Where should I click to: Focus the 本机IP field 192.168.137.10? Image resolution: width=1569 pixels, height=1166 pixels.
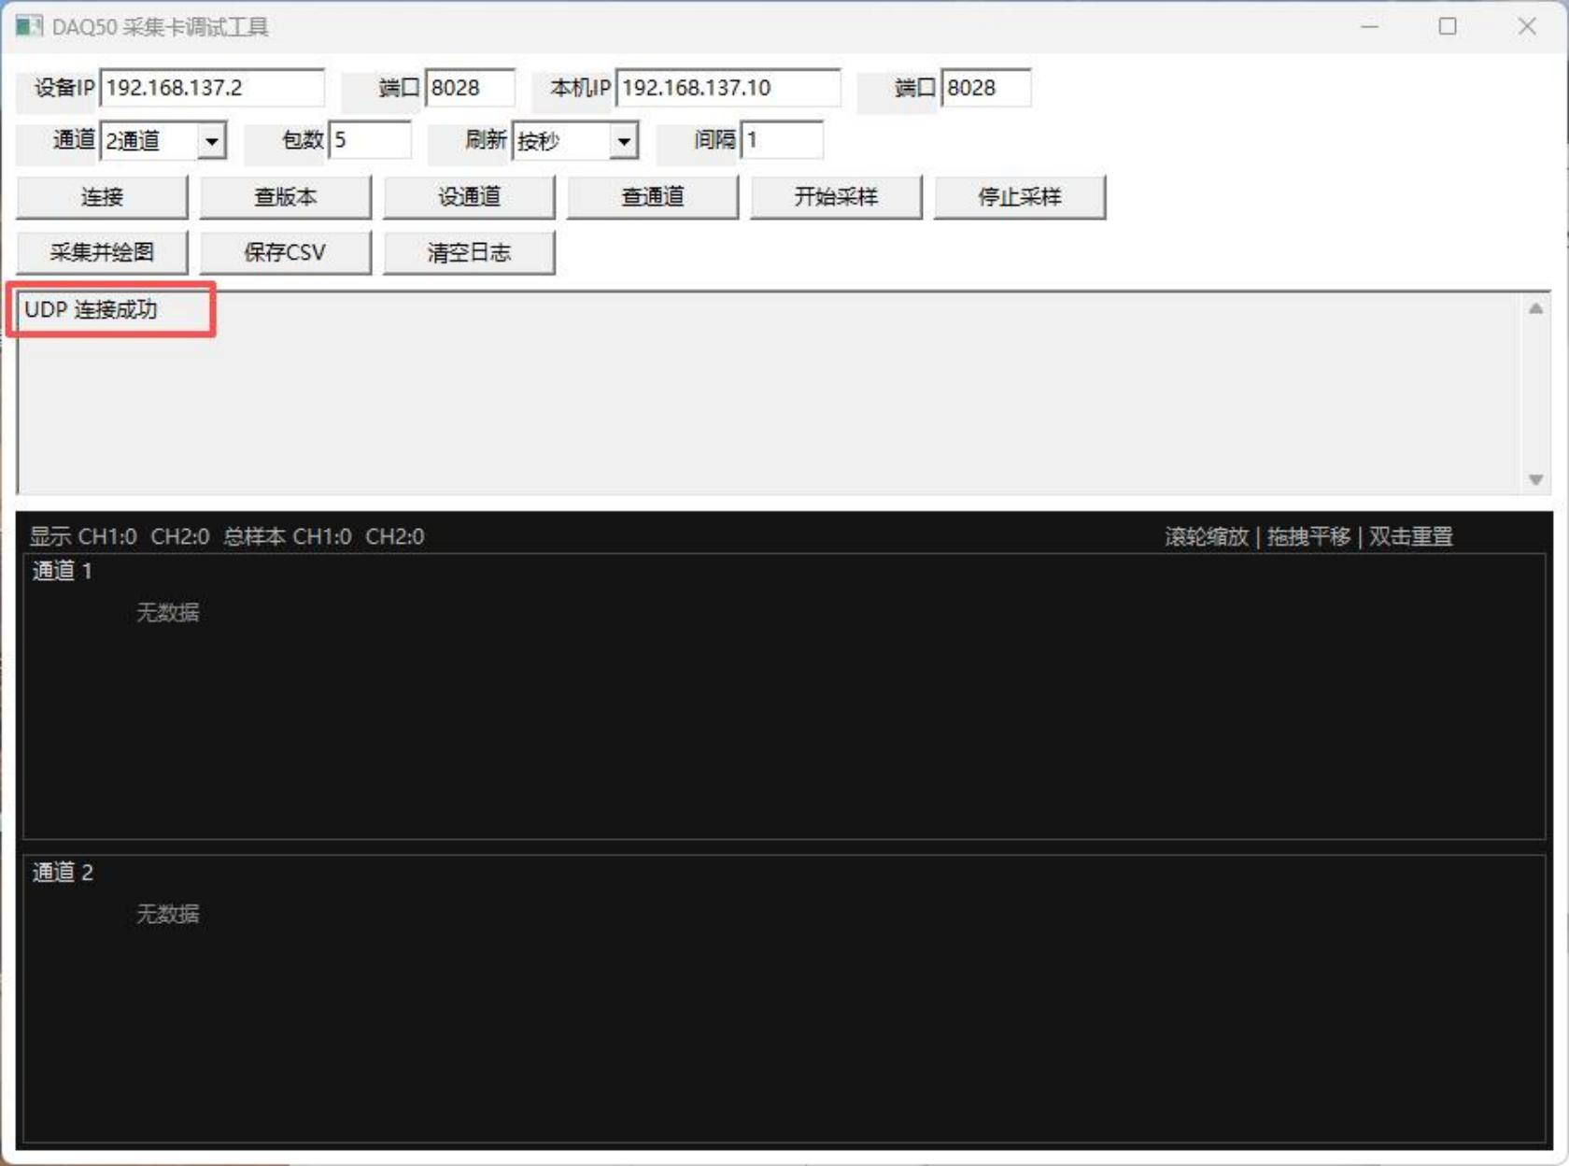pos(728,88)
